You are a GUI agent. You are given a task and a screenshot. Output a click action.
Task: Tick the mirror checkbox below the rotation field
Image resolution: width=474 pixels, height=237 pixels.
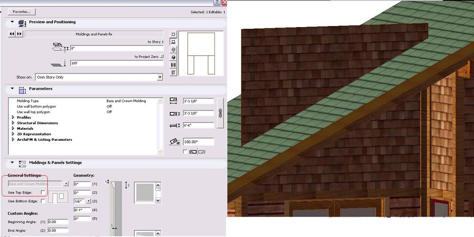pyautogui.click(x=186, y=152)
